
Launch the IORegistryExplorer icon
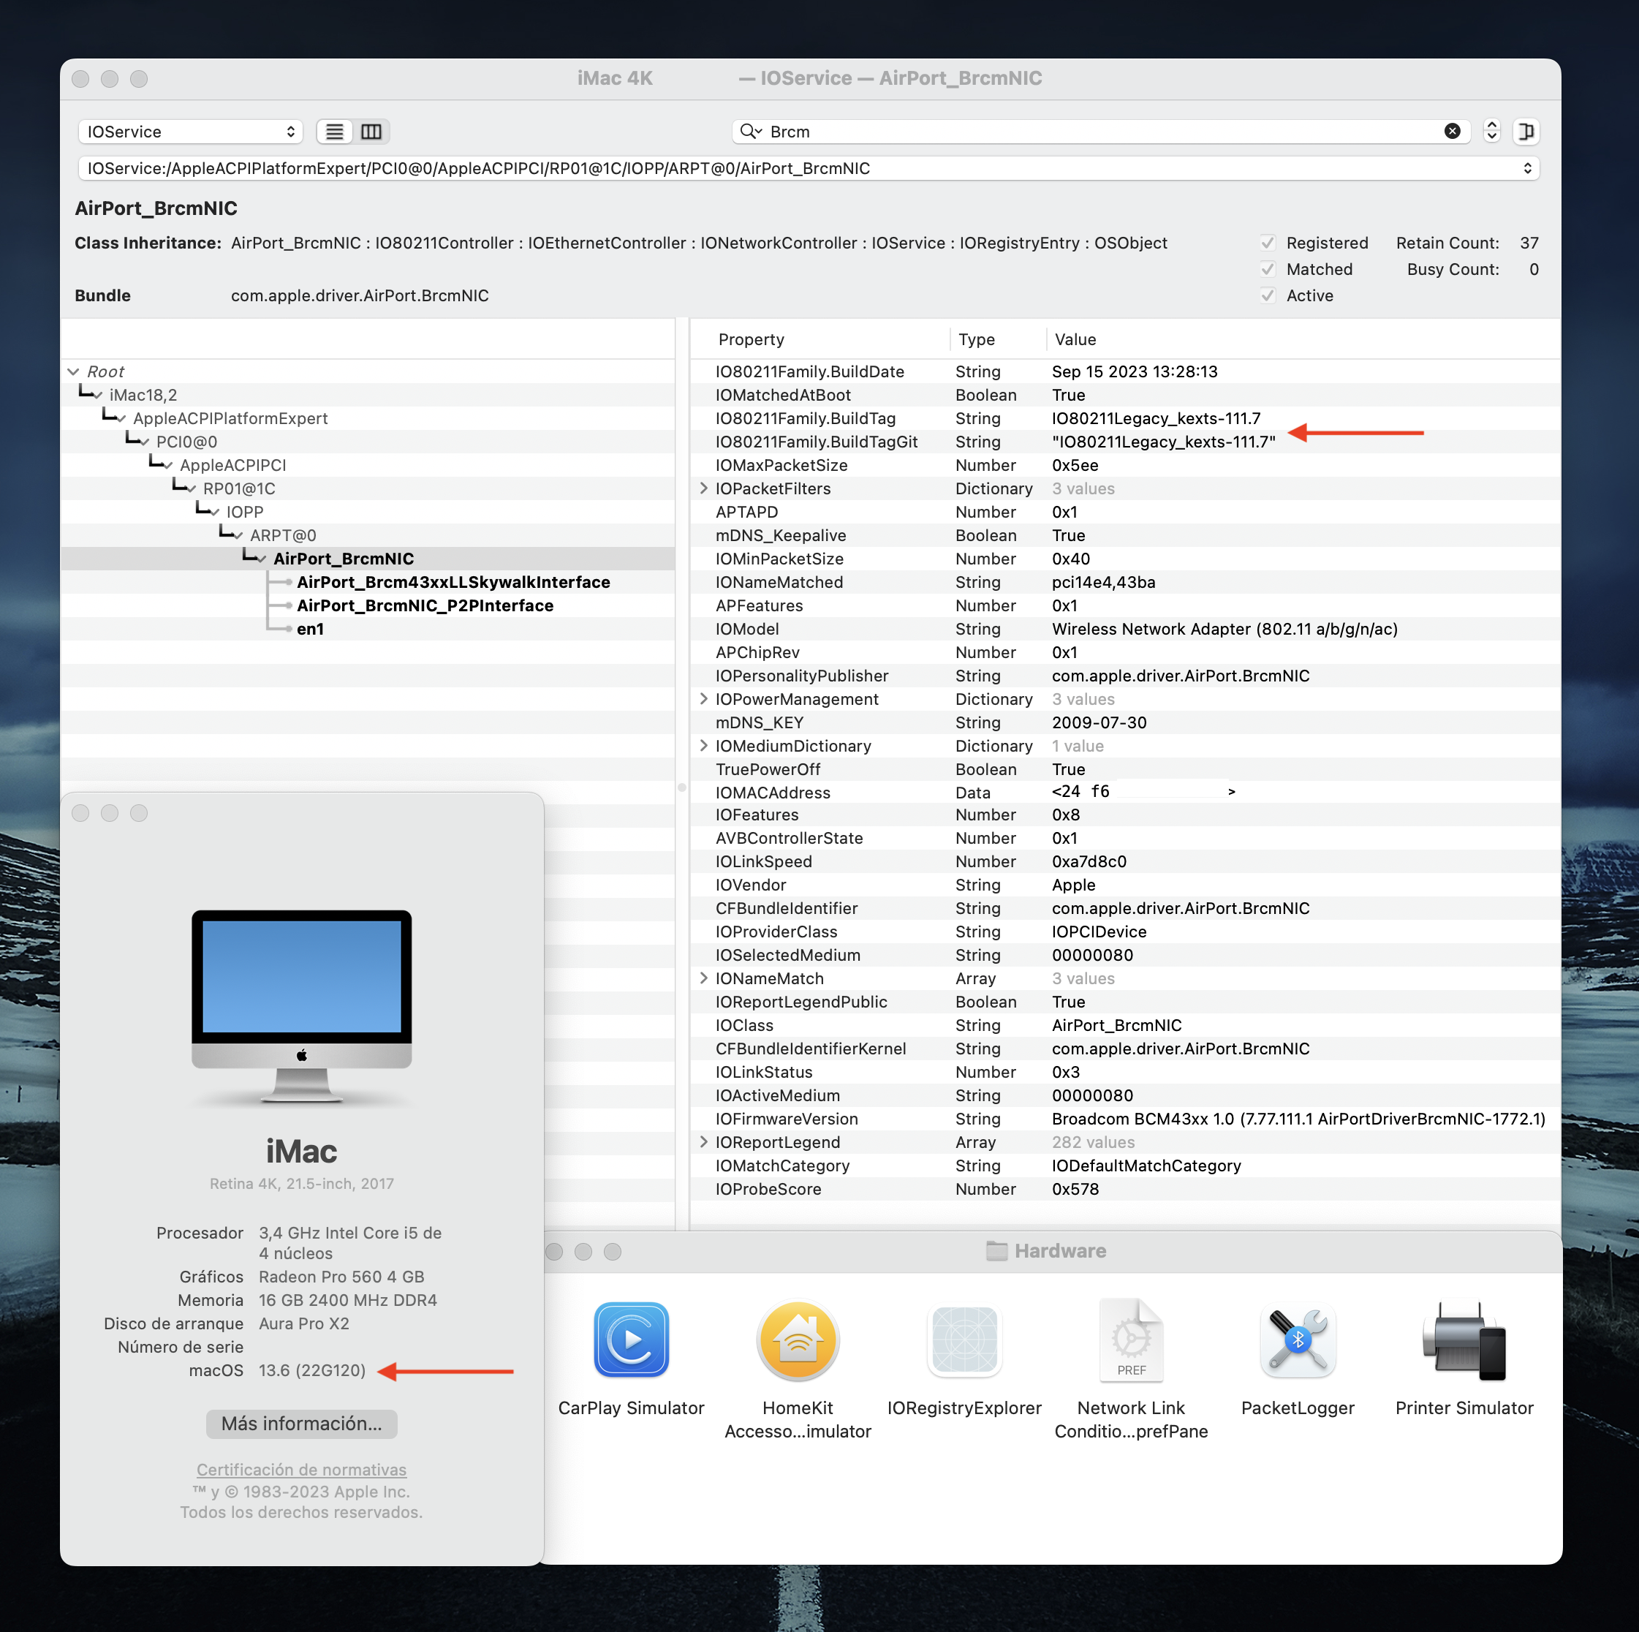pyautogui.click(x=964, y=1340)
